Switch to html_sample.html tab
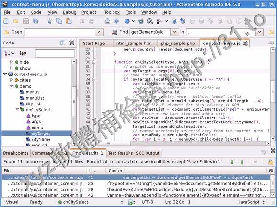Image resolution: width=277 pixels, height=207 pixels. pyautogui.click(x=134, y=44)
